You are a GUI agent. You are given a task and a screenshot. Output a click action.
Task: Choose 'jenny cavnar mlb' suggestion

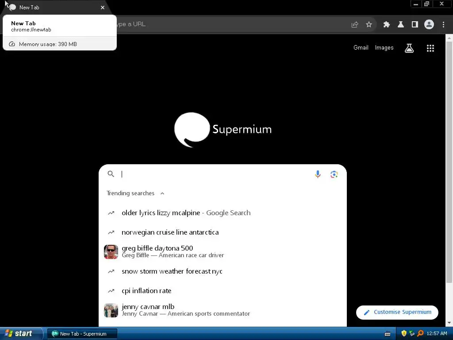[223, 310]
